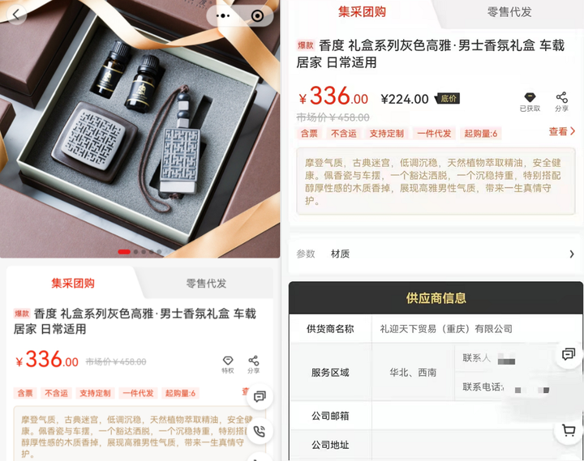Go back using the left arrow icon
The width and height of the screenshot is (584, 461).
click(x=16, y=15)
